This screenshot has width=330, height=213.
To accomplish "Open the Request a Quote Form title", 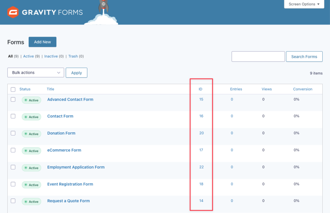I will tap(68, 201).
